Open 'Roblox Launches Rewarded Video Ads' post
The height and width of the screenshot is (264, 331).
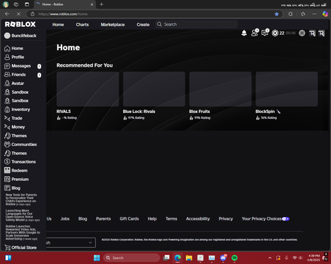click(23, 232)
